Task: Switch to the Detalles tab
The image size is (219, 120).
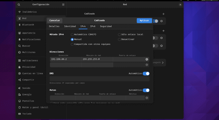Action: tap(54, 26)
